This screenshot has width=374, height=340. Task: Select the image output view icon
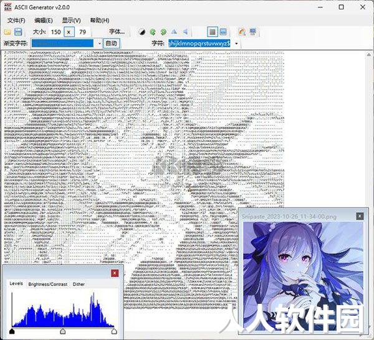[223, 32]
